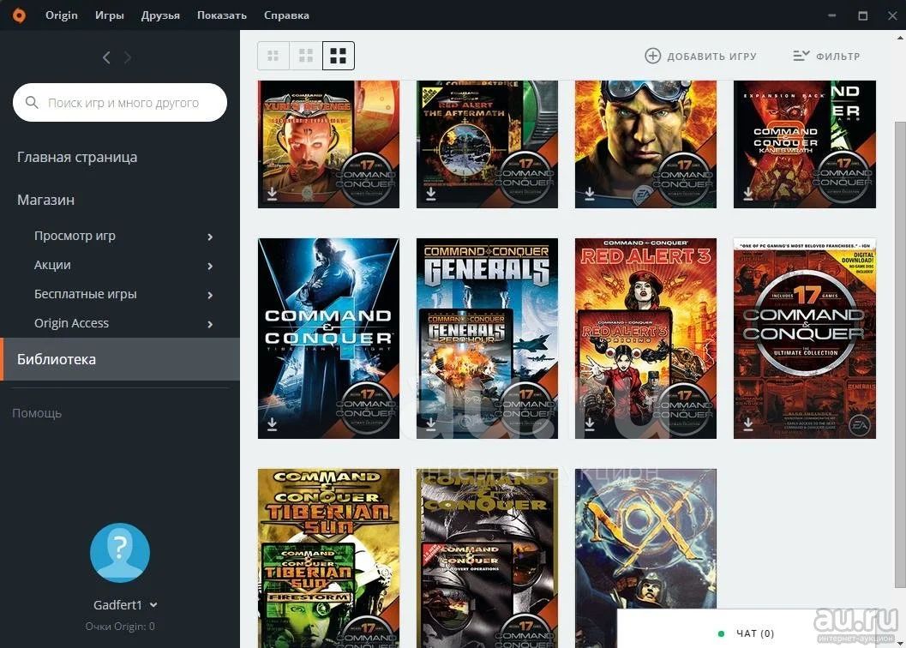This screenshot has width=906, height=648.
Task: Click the user avatar icon
Action: [120, 553]
